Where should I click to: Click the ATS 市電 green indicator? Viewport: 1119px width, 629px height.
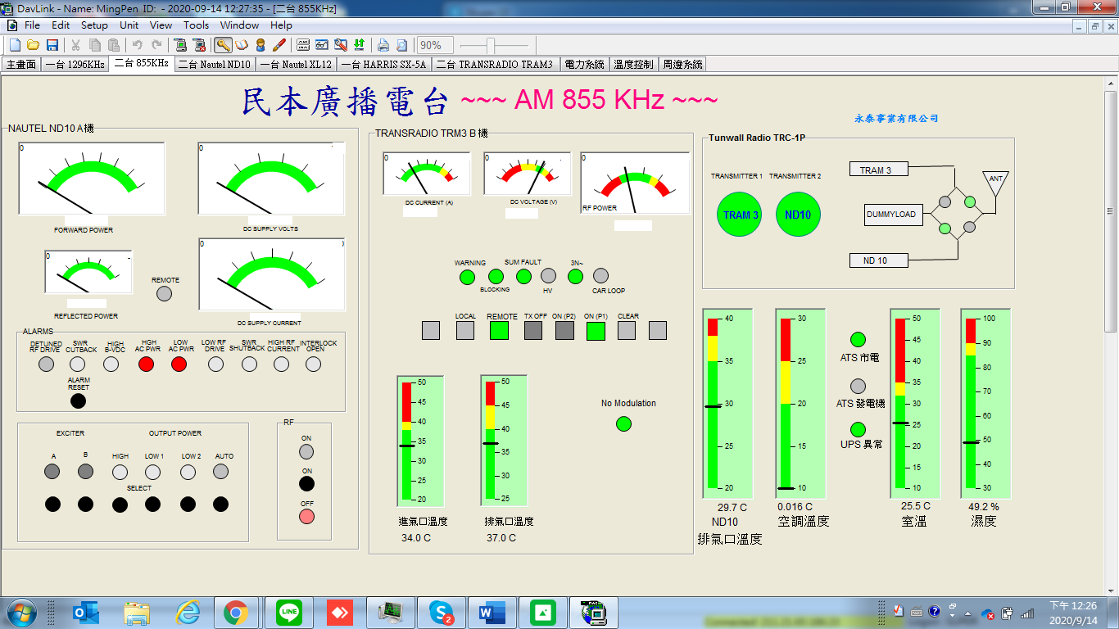(x=858, y=339)
